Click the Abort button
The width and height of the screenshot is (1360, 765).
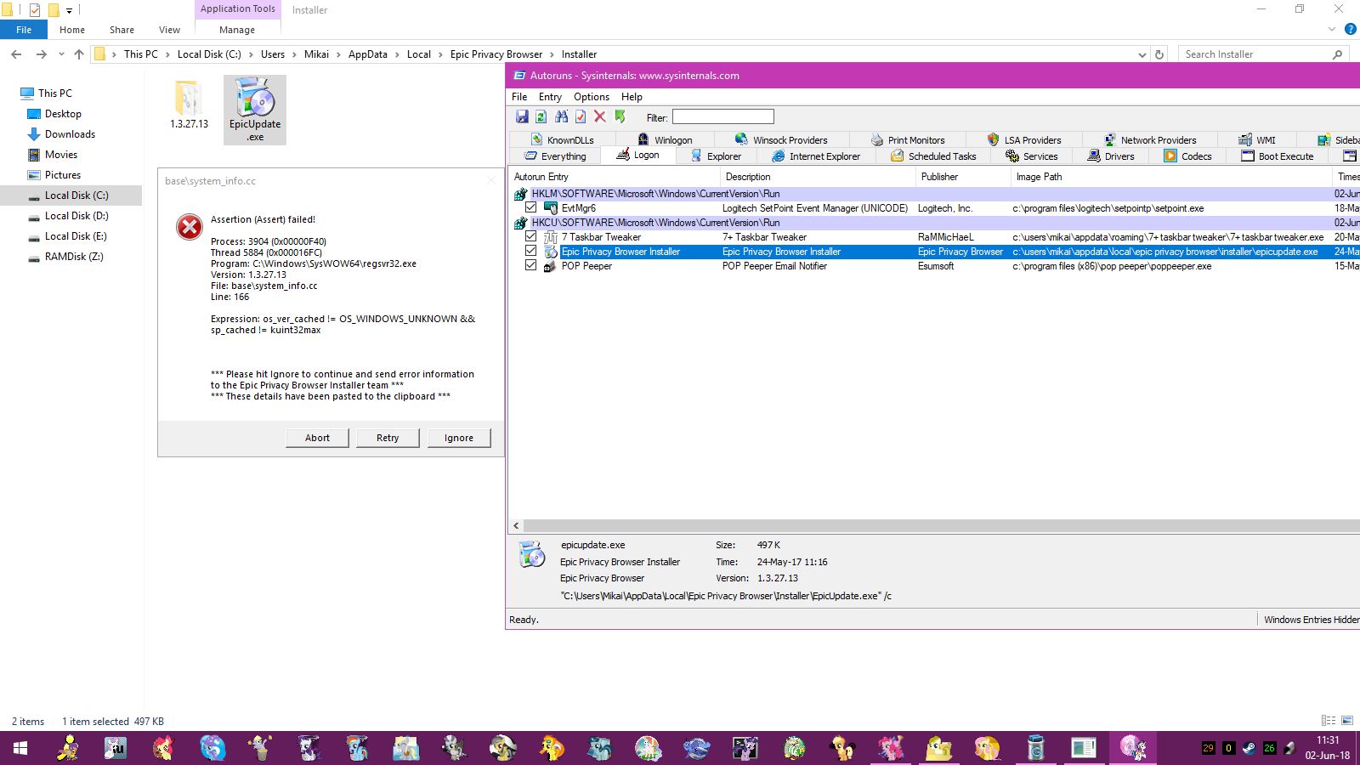click(317, 438)
